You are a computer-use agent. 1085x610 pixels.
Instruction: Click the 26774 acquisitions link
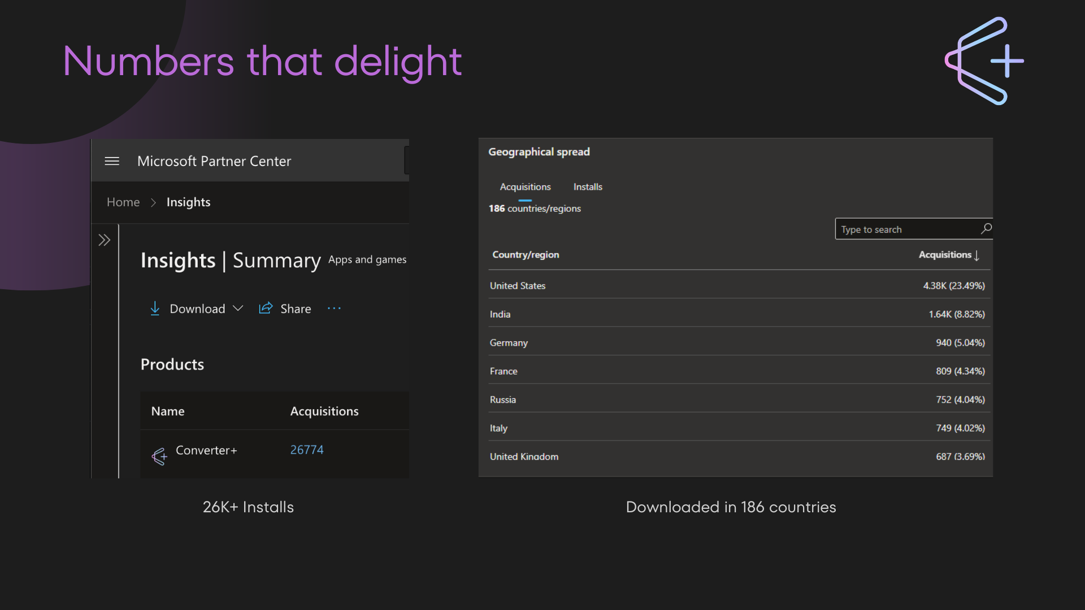[x=307, y=450]
